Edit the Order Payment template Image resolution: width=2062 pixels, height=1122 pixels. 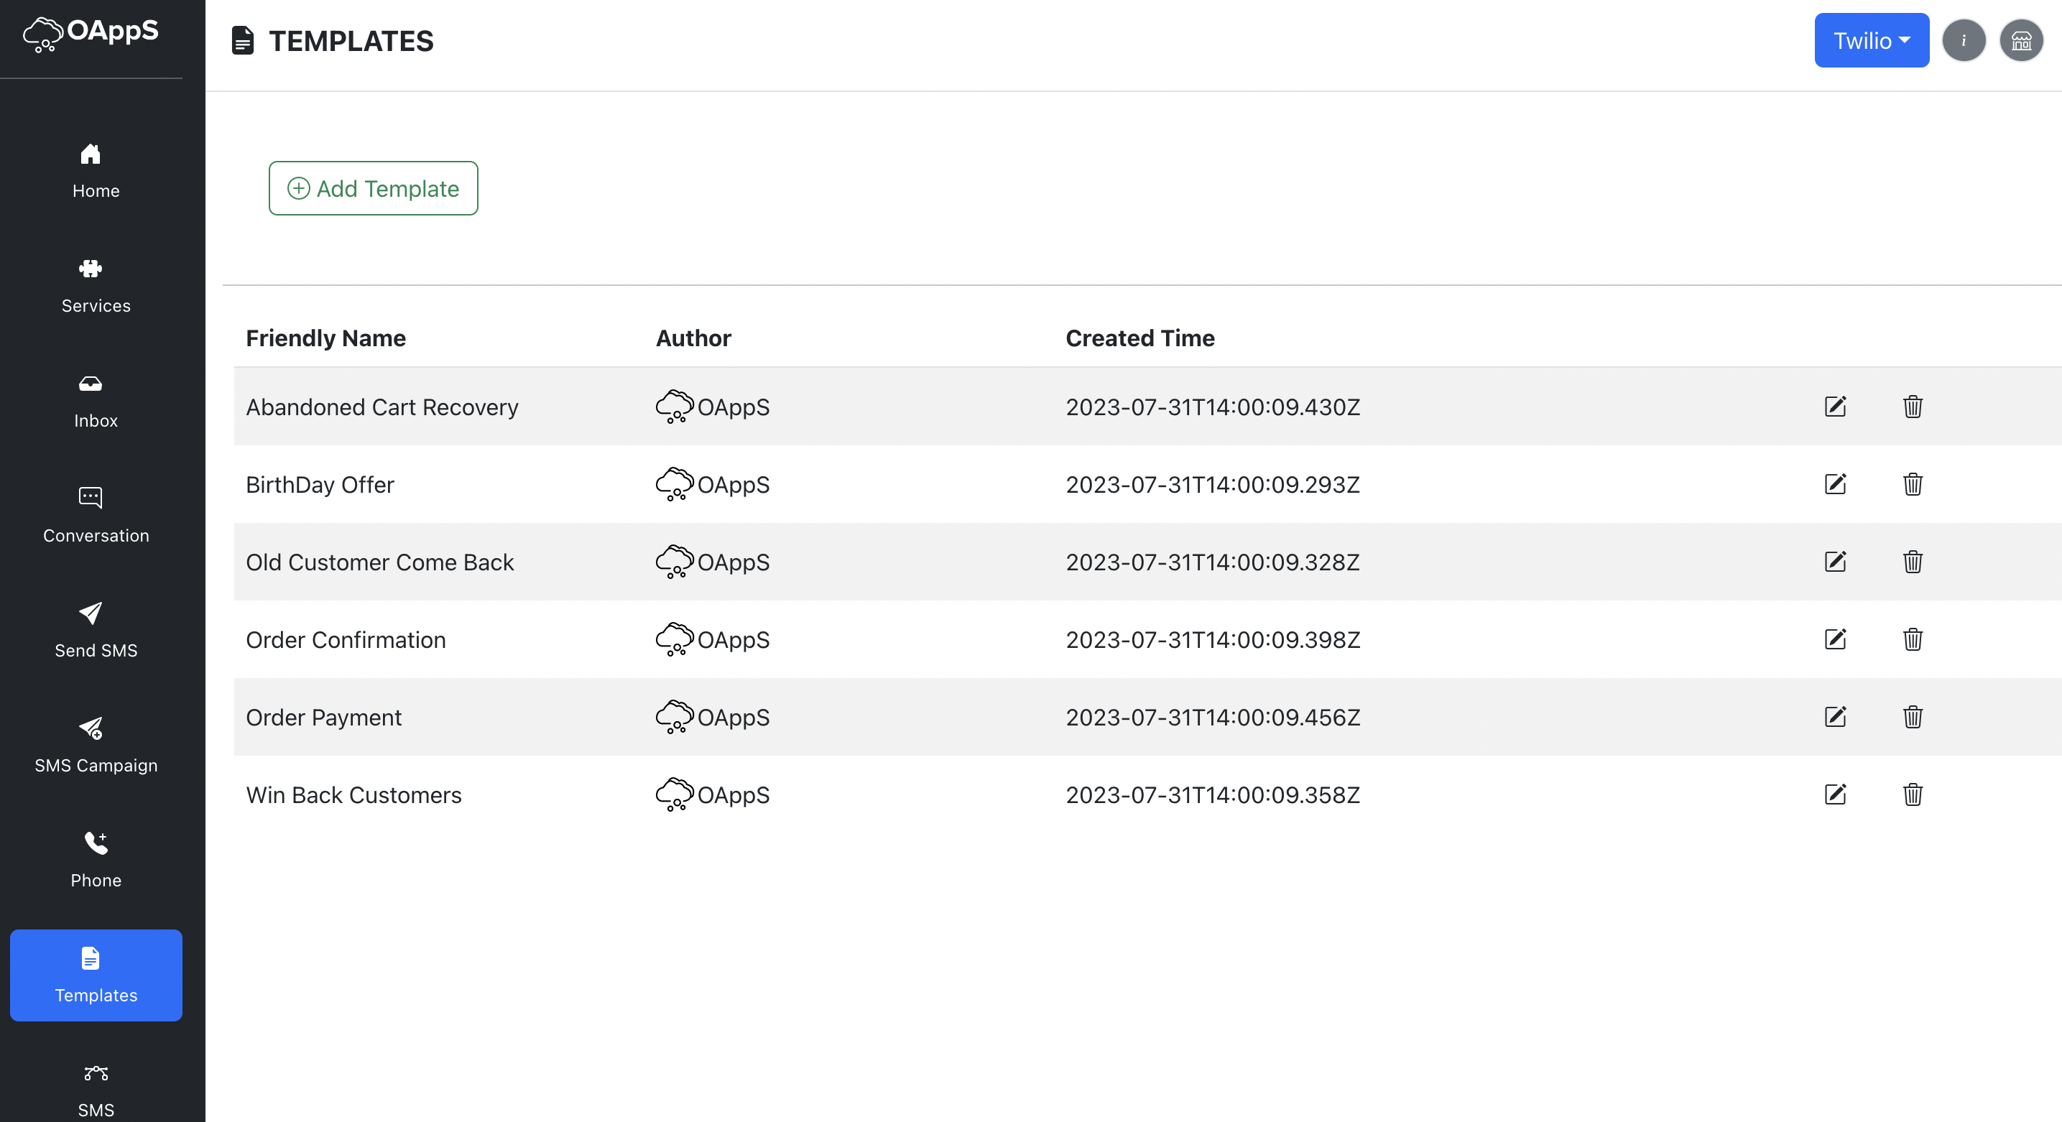point(1835,717)
